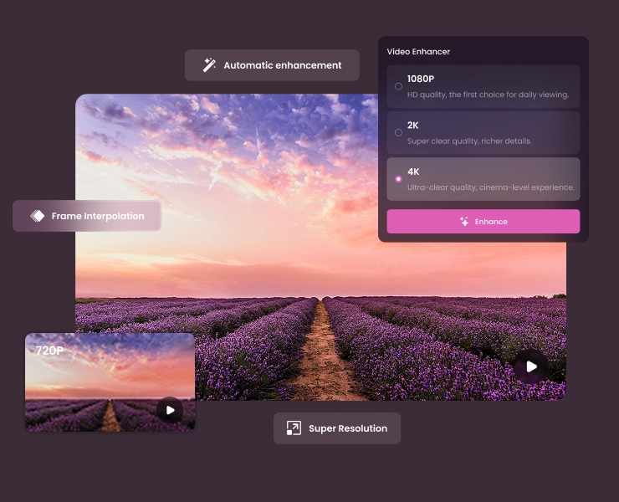Play the 720P preview thumbnail video
The height and width of the screenshot is (502, 619).
pyautogui.click(x=170, y=410)
